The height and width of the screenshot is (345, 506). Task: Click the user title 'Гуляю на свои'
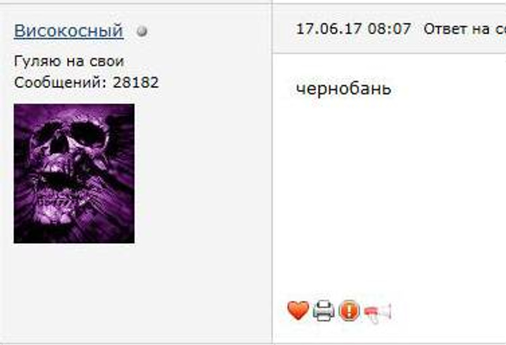[69, 61]
